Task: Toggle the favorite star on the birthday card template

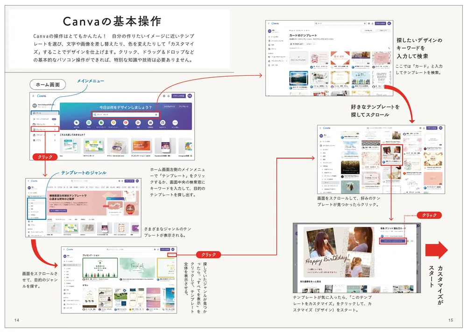Action: point(408,241)
